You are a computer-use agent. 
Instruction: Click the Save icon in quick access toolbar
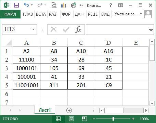16,5
